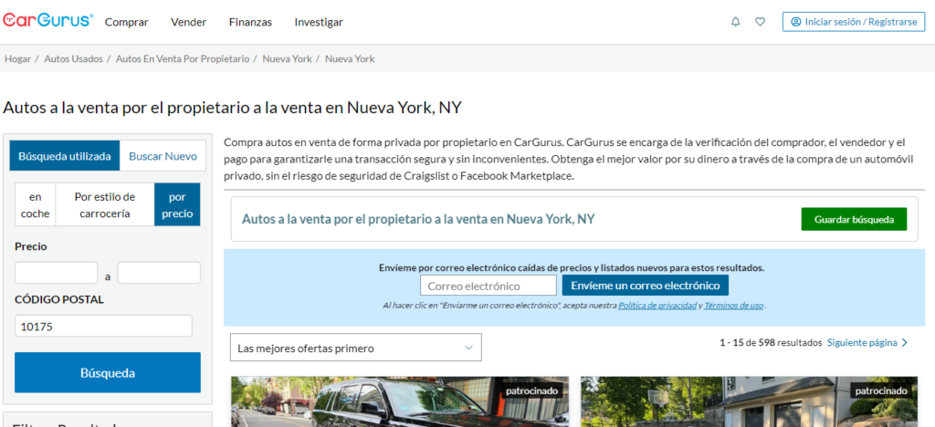This screenshot has width=935, height=427.
Task: Click Iniciar sesión / Registrarse button
Action: 854,21
